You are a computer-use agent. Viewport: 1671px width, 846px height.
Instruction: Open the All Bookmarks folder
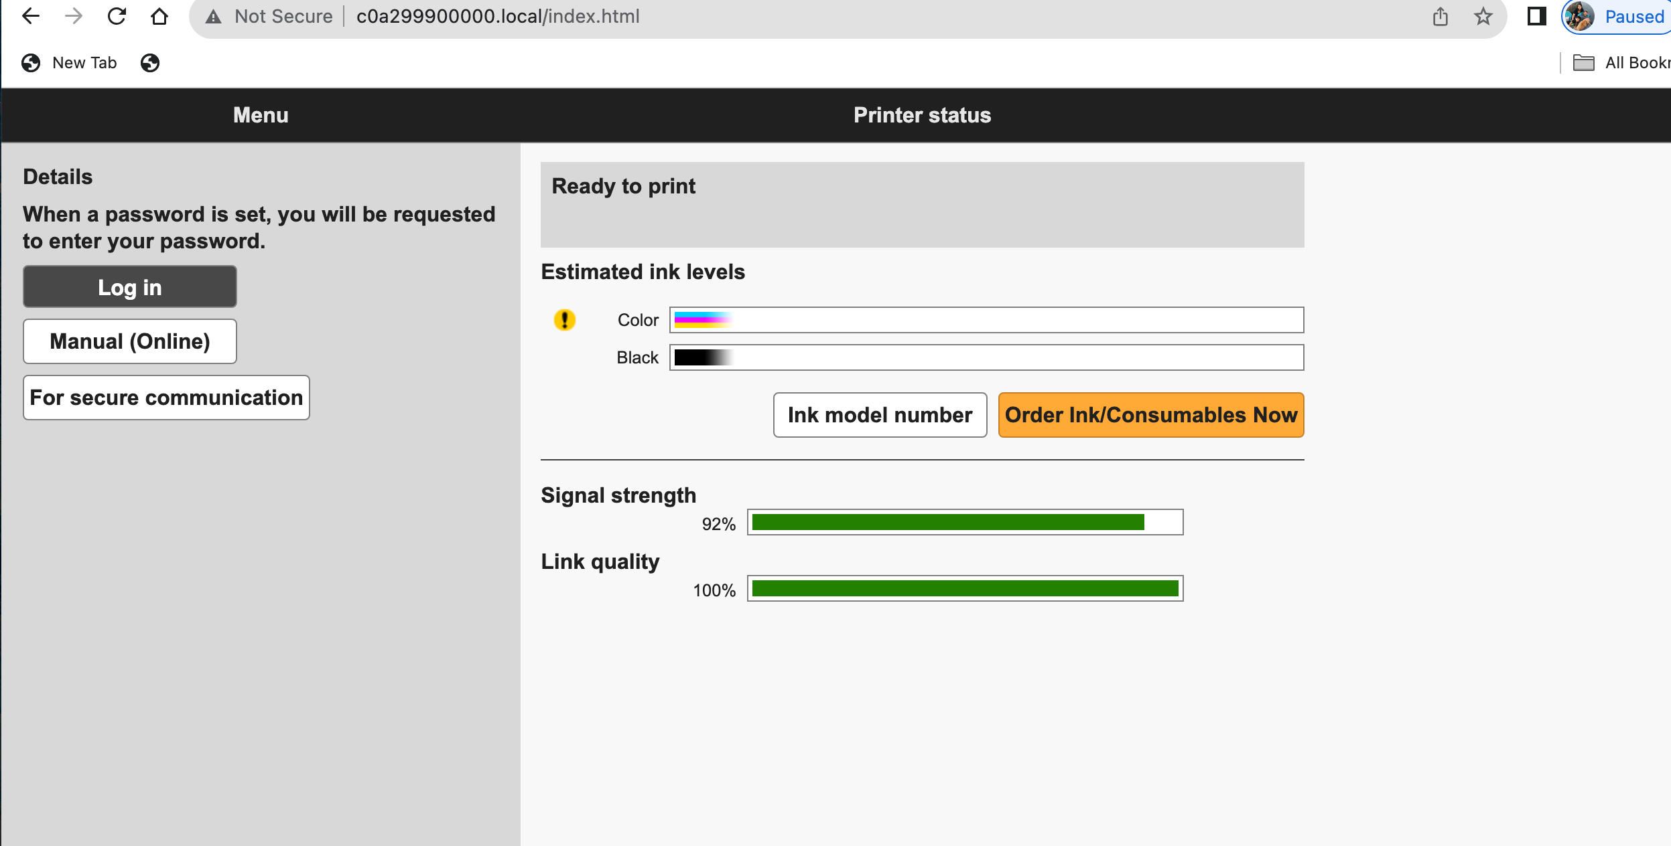[x=1621, y=63]
